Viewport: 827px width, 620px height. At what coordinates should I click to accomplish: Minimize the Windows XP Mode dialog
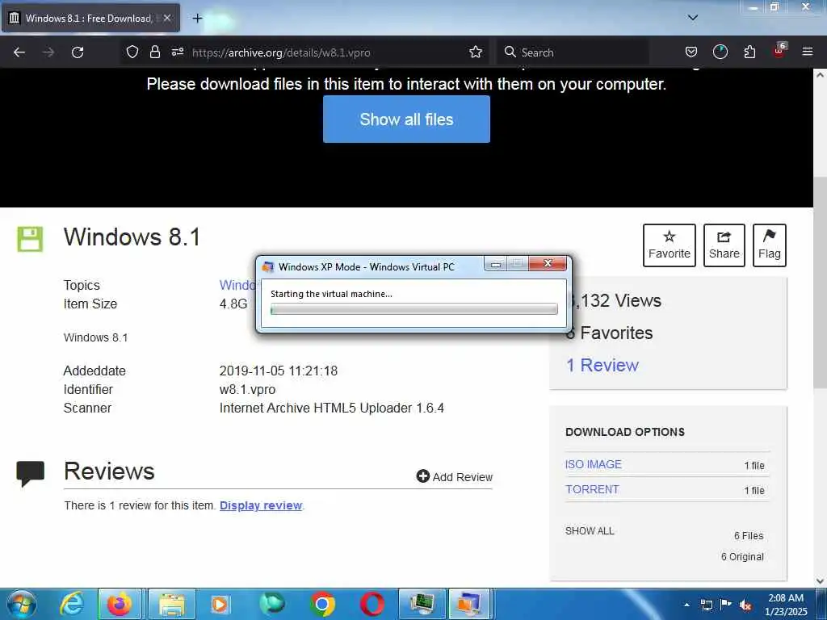[495, 264]
